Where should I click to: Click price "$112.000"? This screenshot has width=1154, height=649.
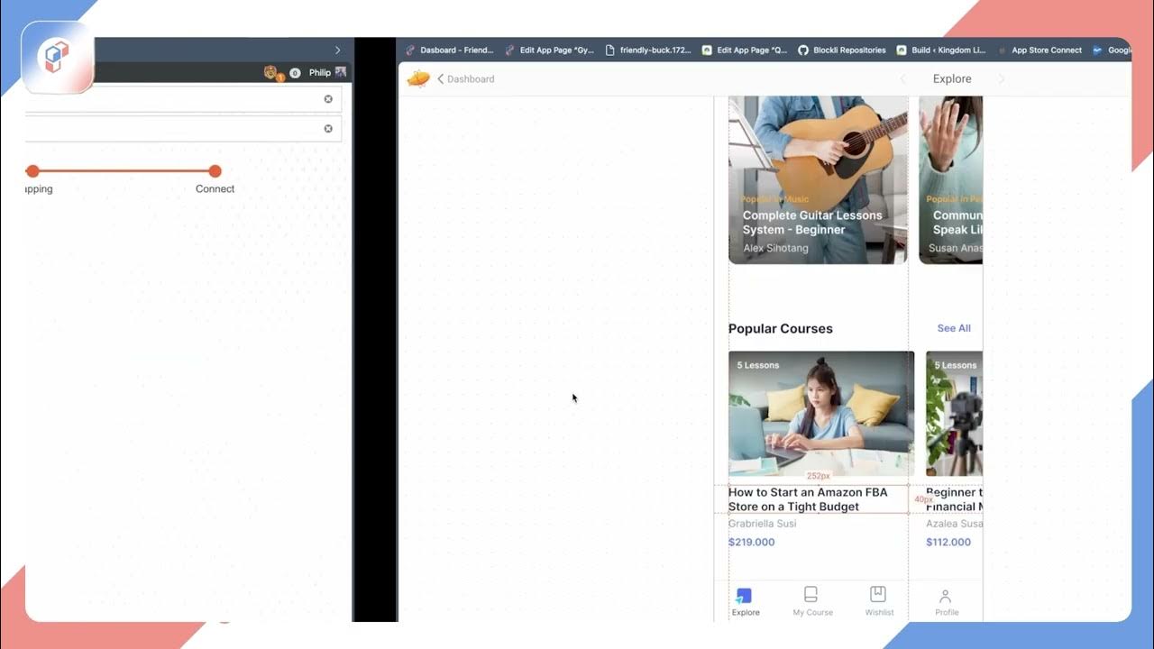(x=948, y=542)
